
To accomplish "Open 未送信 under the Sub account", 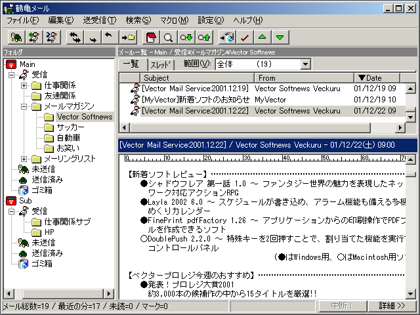I will point(37,243).
